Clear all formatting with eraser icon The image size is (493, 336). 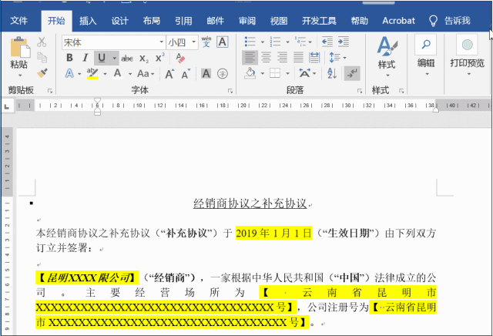click(180, 58)
